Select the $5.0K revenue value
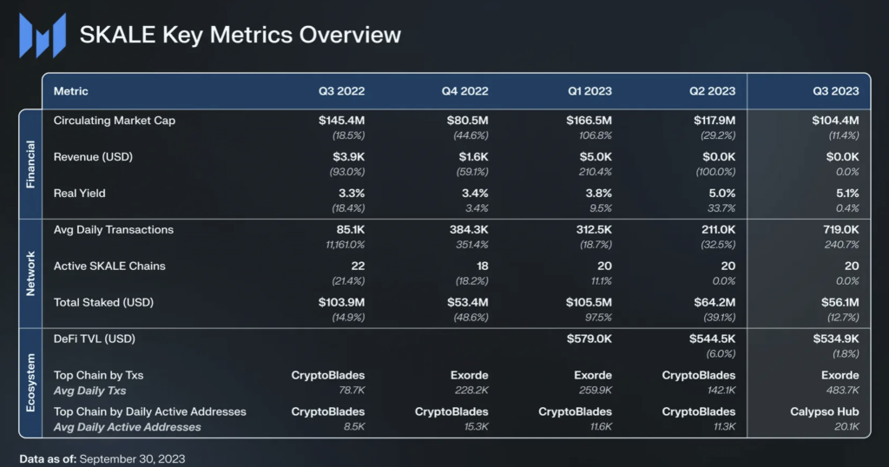 pos(596,157)
